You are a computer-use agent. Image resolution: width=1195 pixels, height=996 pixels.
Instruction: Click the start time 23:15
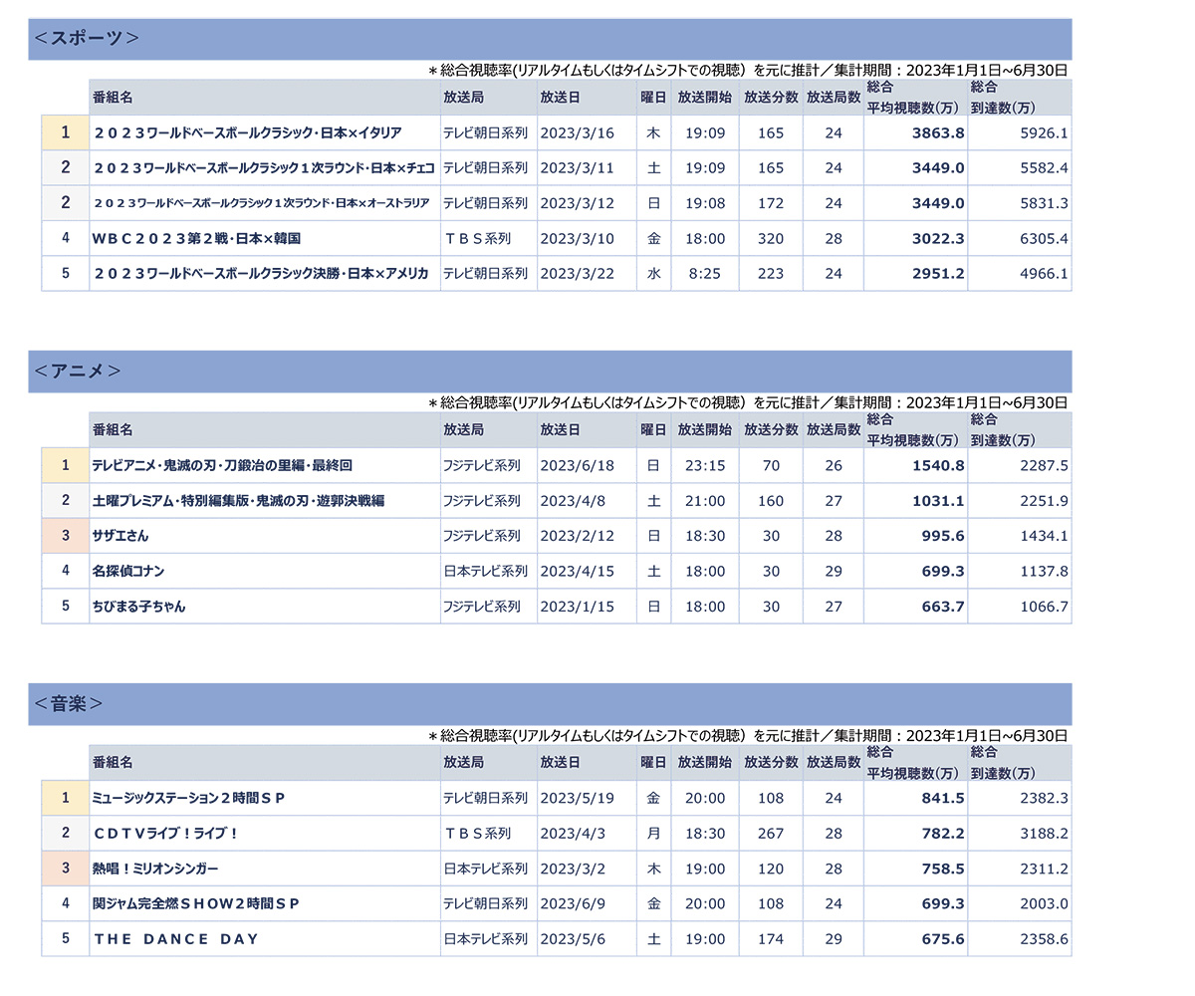pos(705,465)
